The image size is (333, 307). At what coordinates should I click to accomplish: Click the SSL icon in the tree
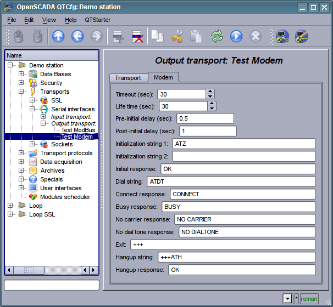click(x=44, y=100)
